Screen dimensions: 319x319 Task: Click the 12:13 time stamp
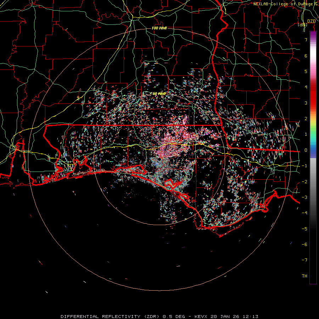pos(250,317)
